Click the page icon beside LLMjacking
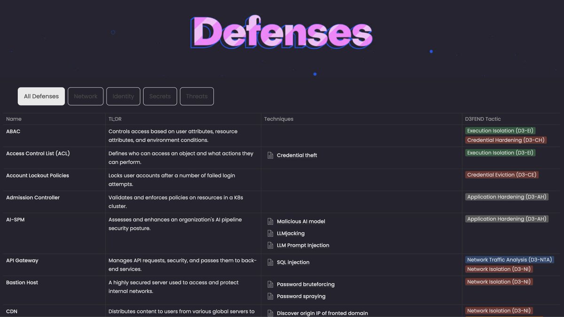Screen dimensions: 564x317 (x=270, y=233)
